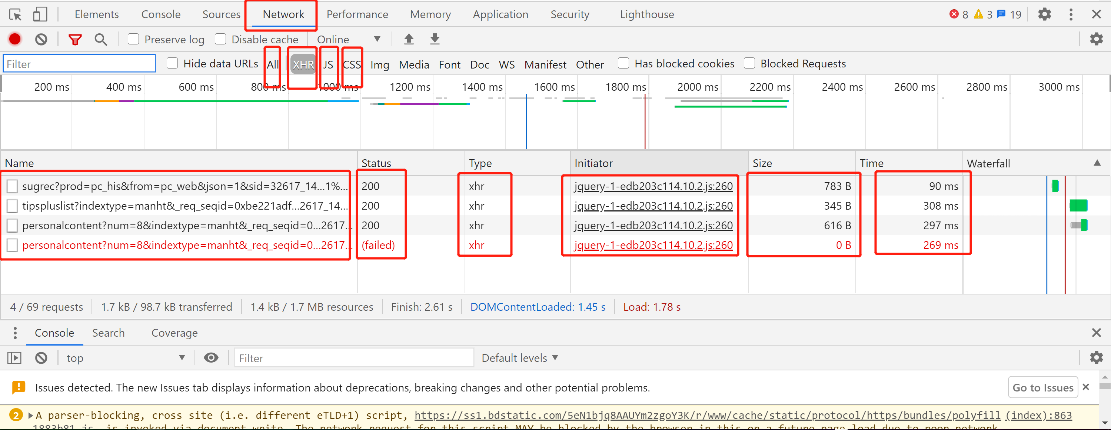The image size is (1111, 430).
Task: Open jquery initiator link for sugrec request
Action: click(653, 186)
